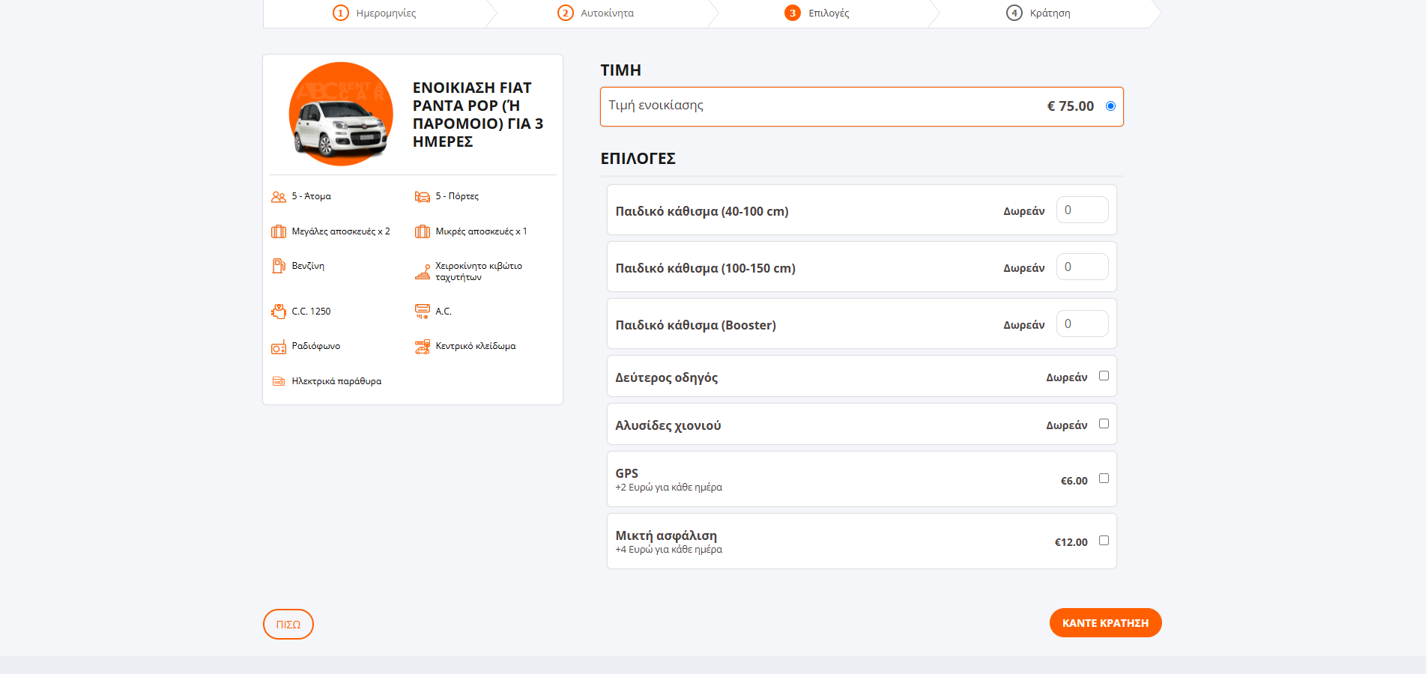
Task: Click the Μικτή ασφάλιση label
Action: (666, 535)
